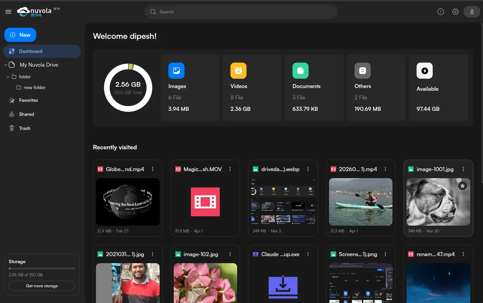
Task: Open My Nuvola Drive
Action: (39, 65)
